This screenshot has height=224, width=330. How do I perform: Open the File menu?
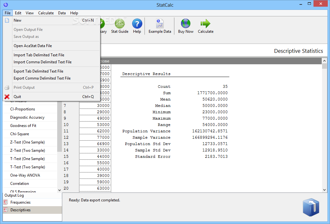pyautogui.click(x=8, y=13)
